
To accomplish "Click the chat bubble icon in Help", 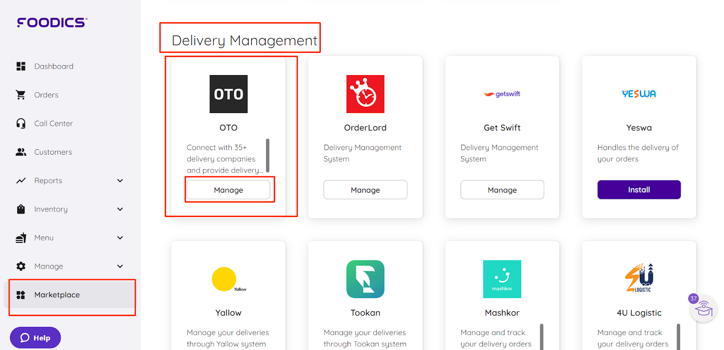I will [25, 338].
